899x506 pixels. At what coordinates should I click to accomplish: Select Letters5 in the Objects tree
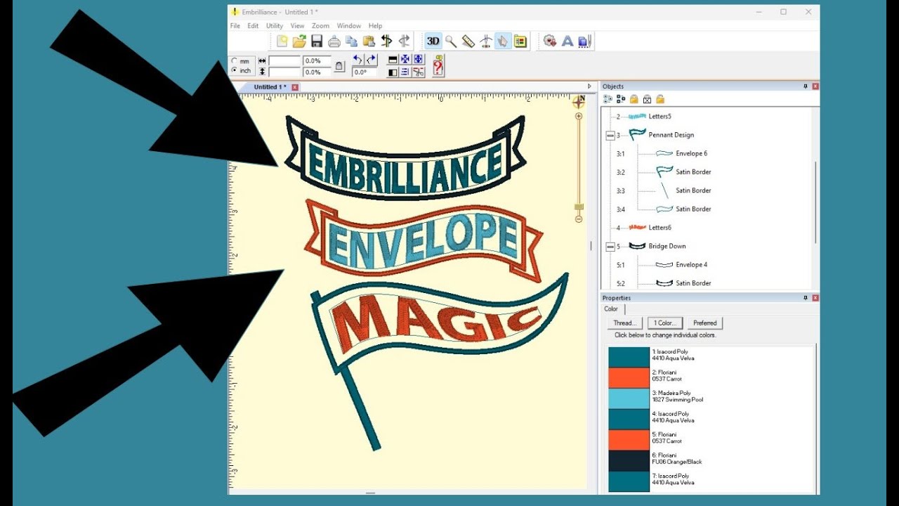point(660,116)
